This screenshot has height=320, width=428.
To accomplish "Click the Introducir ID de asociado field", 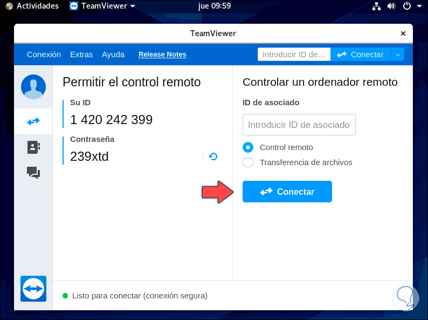I will pyautogui.click(x=299, y=125).
